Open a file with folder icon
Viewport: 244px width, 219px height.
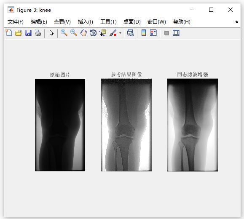19,33
